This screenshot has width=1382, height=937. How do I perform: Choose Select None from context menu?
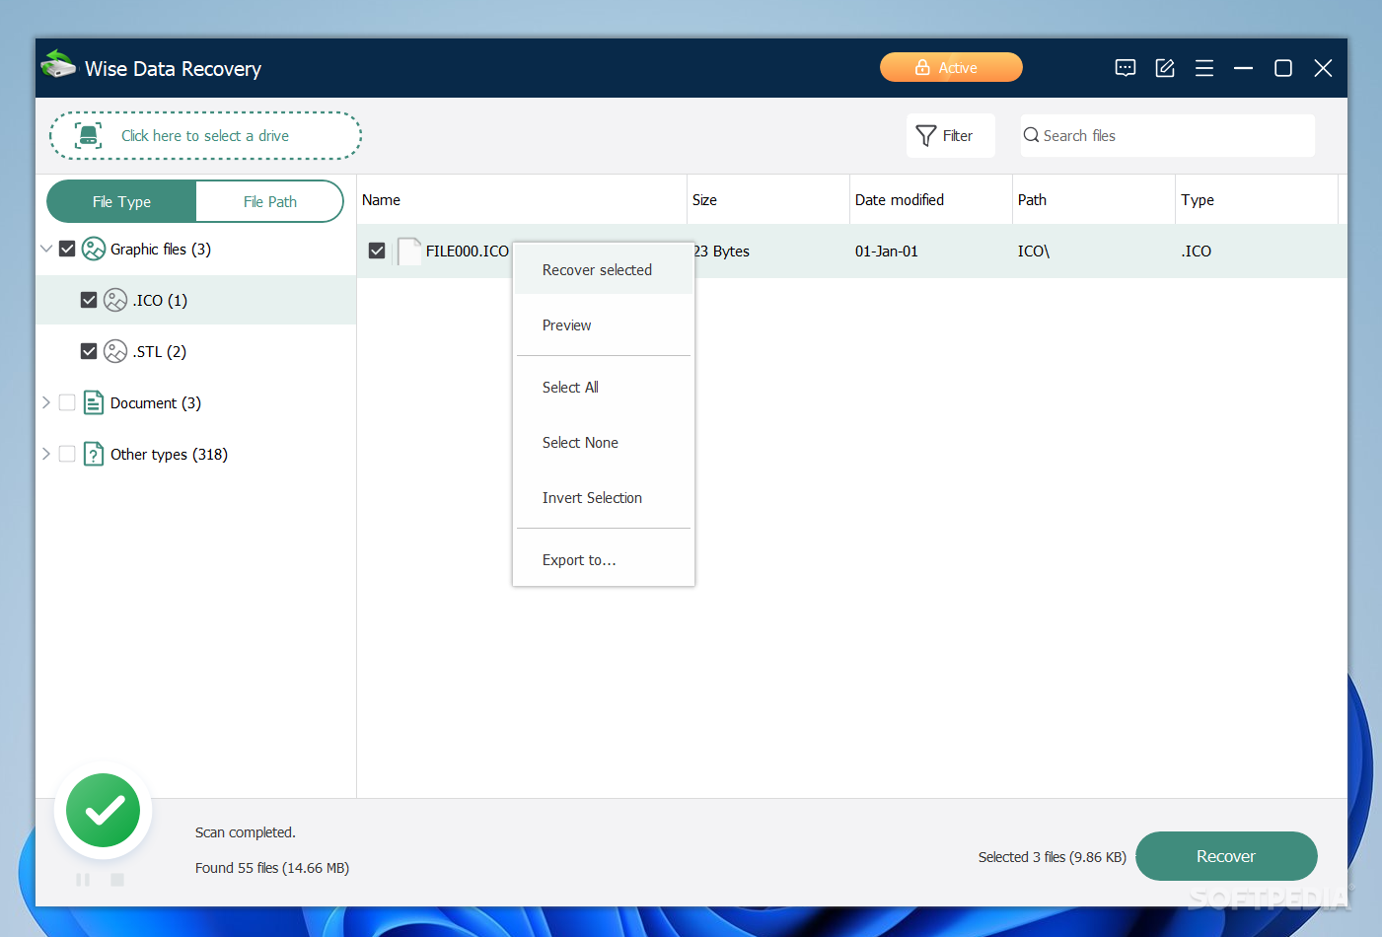[604, 443]
